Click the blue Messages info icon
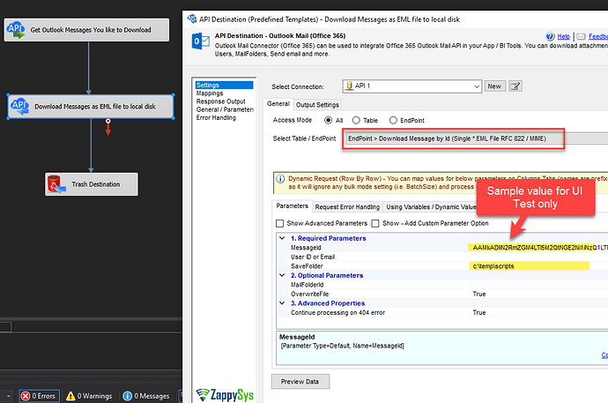Image resolution: width=608 pixels, height=403 pixels. point(128,396)
